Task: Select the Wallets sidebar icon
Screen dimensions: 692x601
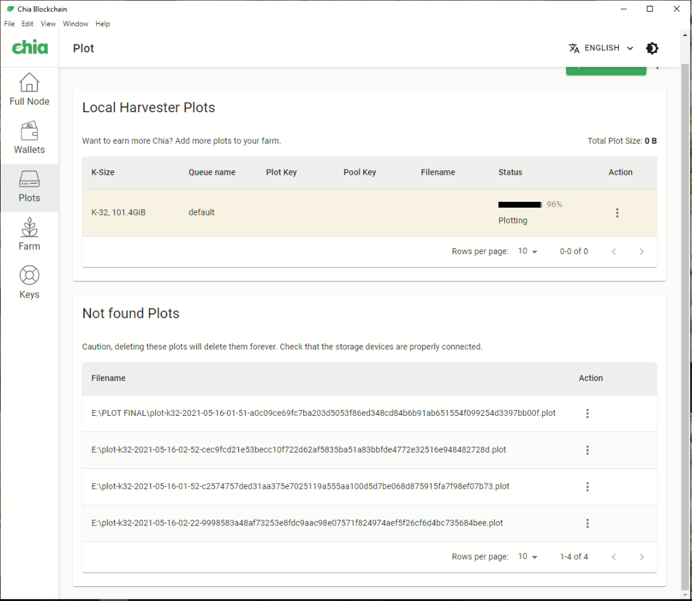Action: pyautogui.click(x=29, y=137)
